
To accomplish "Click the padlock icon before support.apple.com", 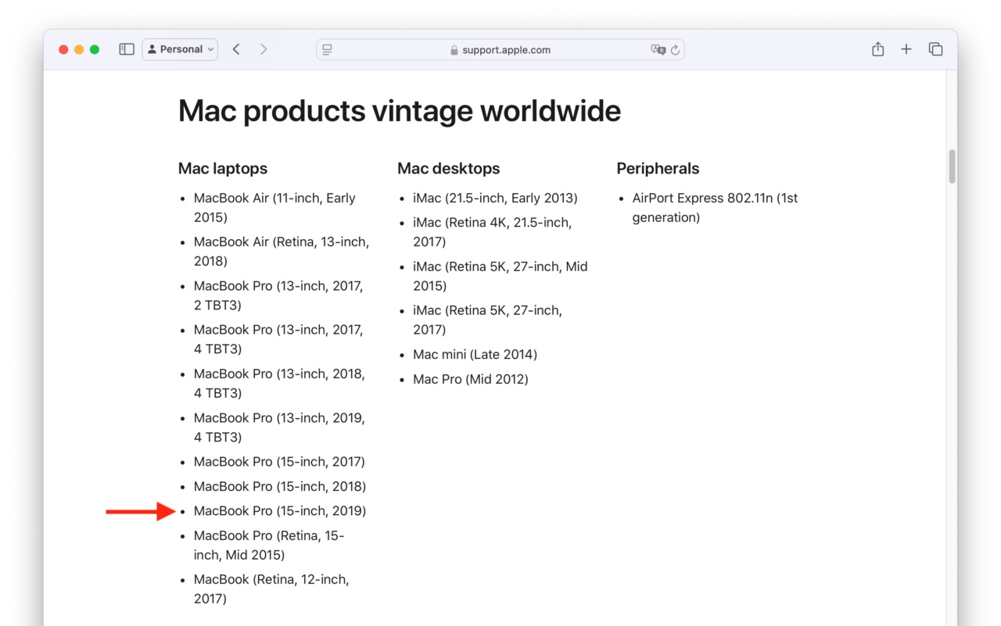I will tap(454, 50).
